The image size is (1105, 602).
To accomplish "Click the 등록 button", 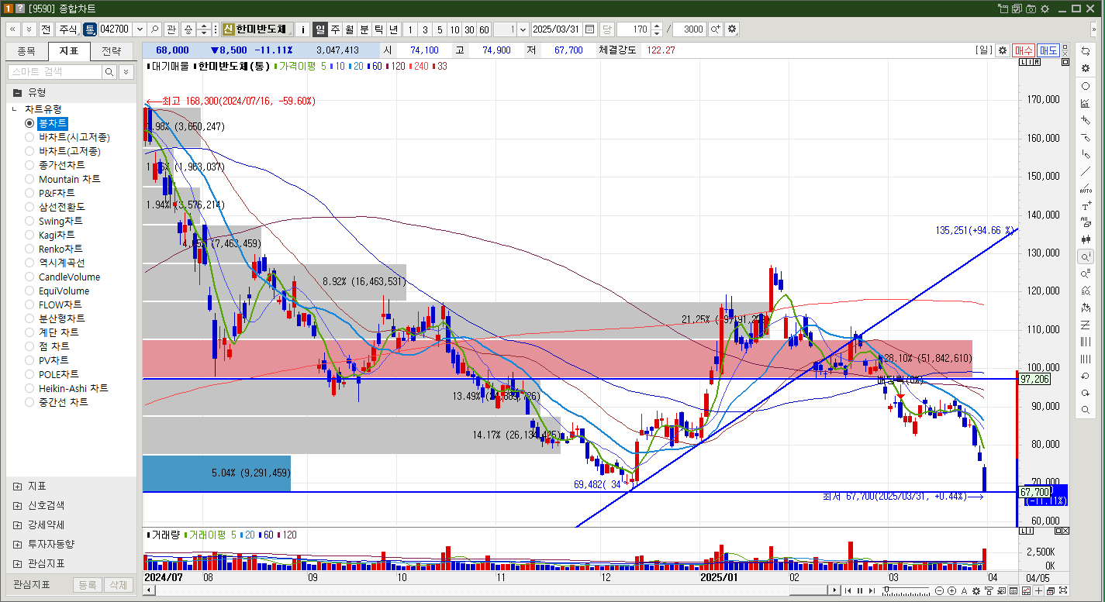I will [x=88, y=586].
